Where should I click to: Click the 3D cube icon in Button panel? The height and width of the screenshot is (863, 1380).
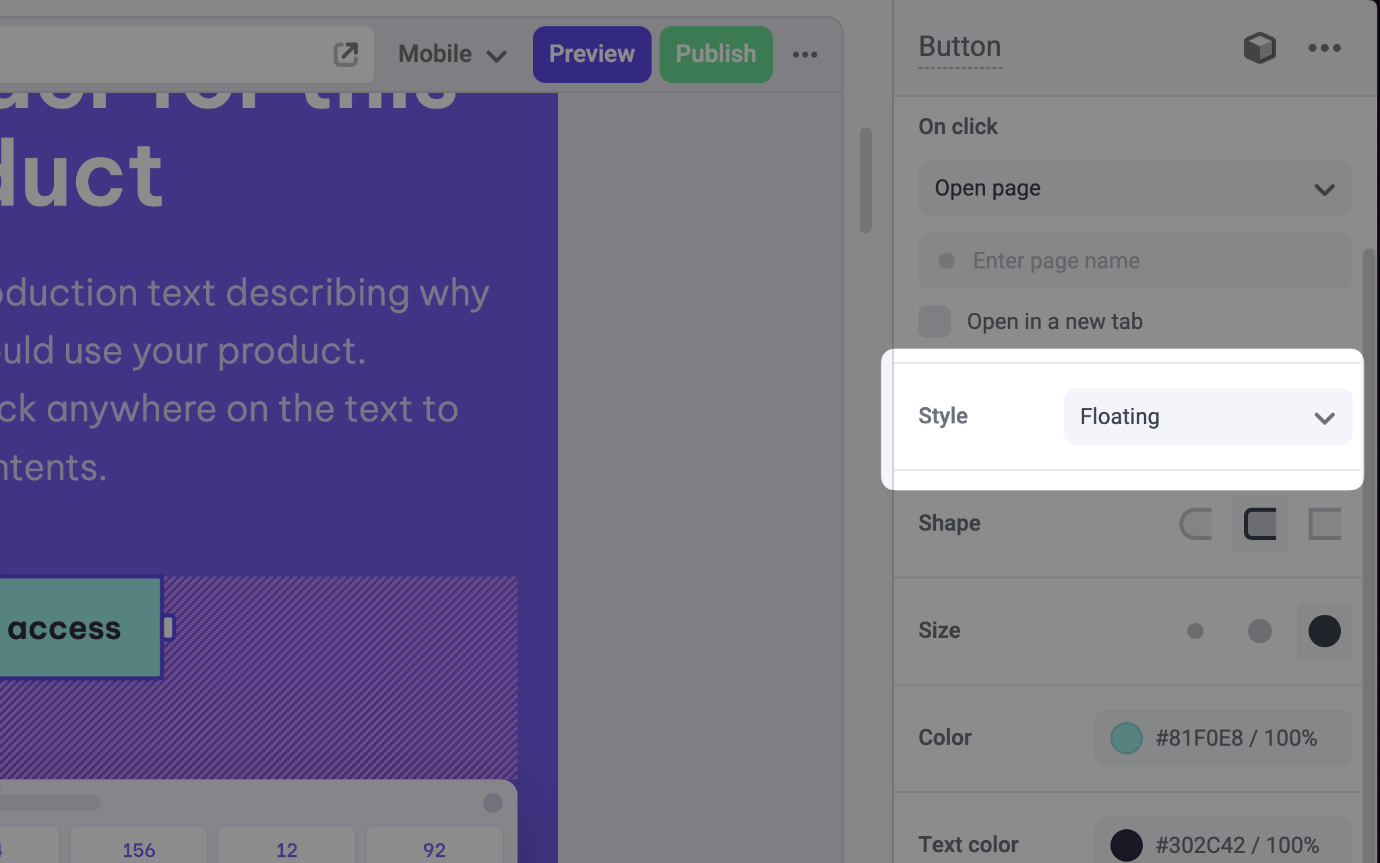click(x=1259, y=48)
